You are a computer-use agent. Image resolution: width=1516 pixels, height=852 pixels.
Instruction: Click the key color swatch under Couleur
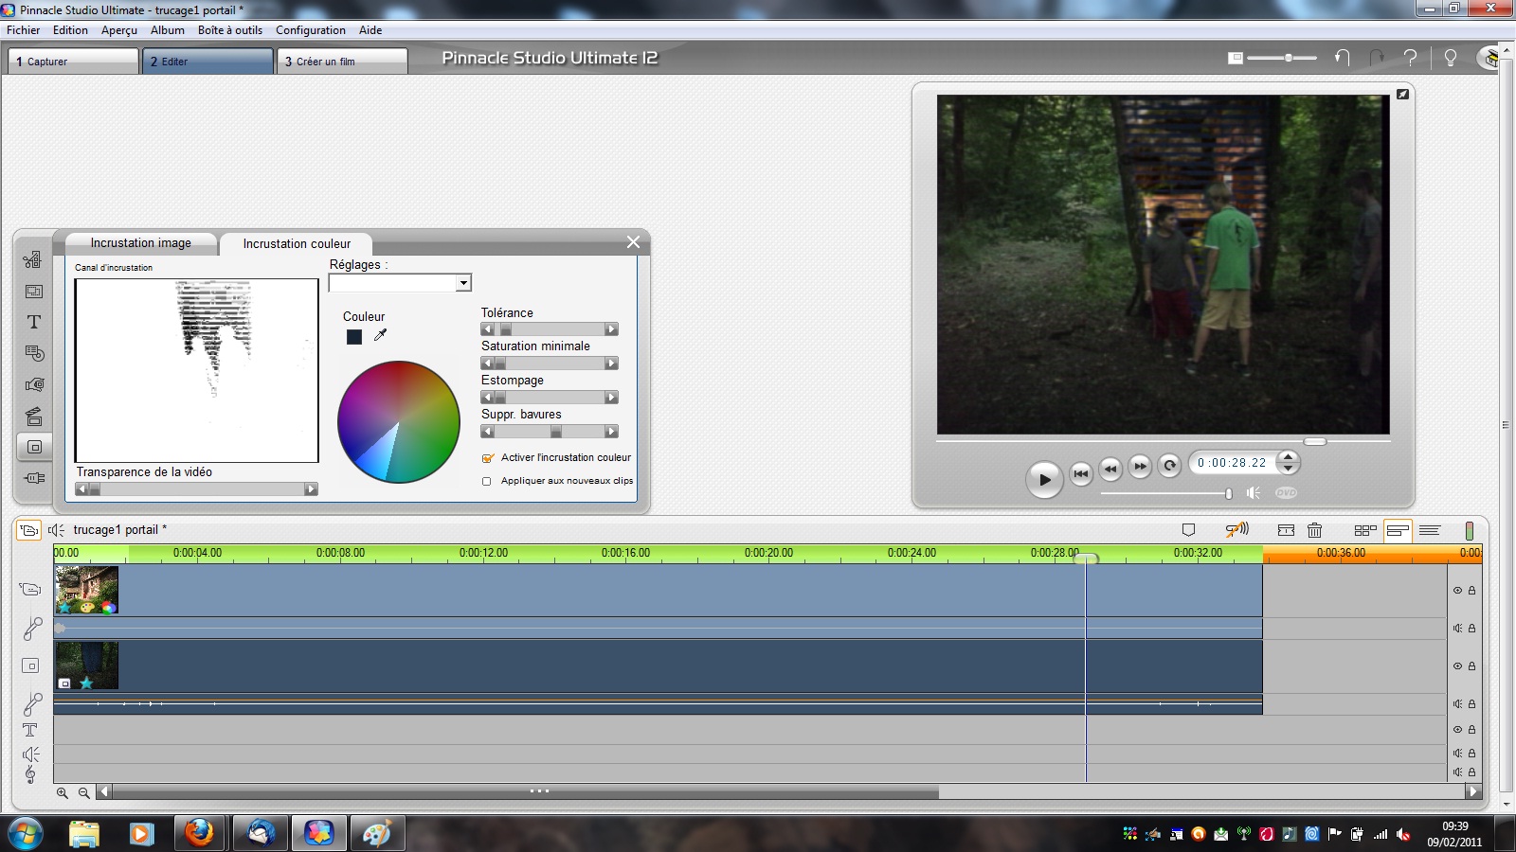pos(354,336)
